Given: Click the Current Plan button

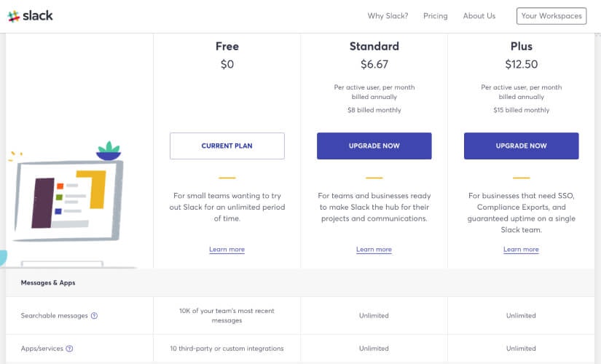Looking at the screenshot, I should [227, 146].
